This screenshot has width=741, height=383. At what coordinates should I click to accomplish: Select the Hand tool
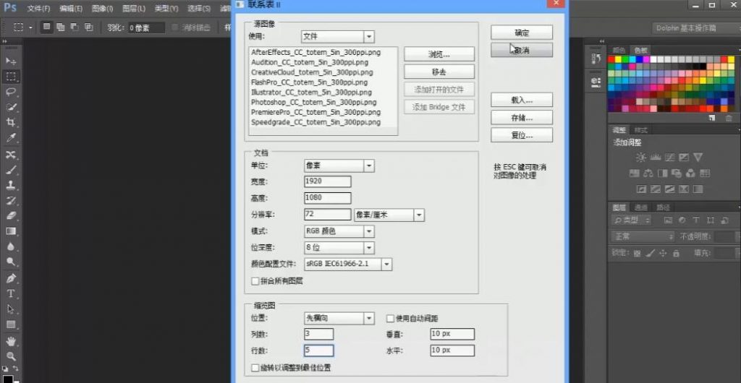click(11, 341)
